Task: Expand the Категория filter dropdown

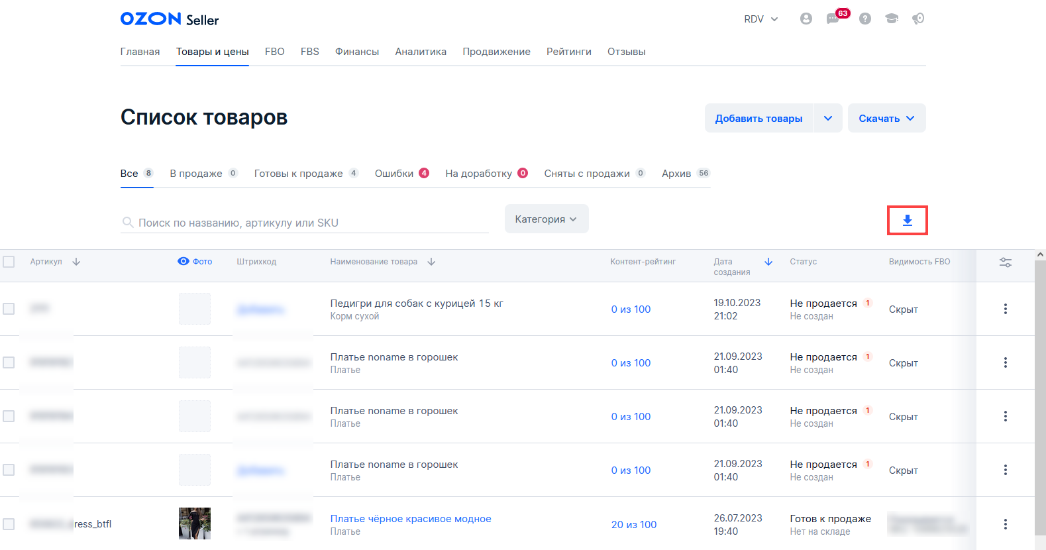Action: (546, 219)
